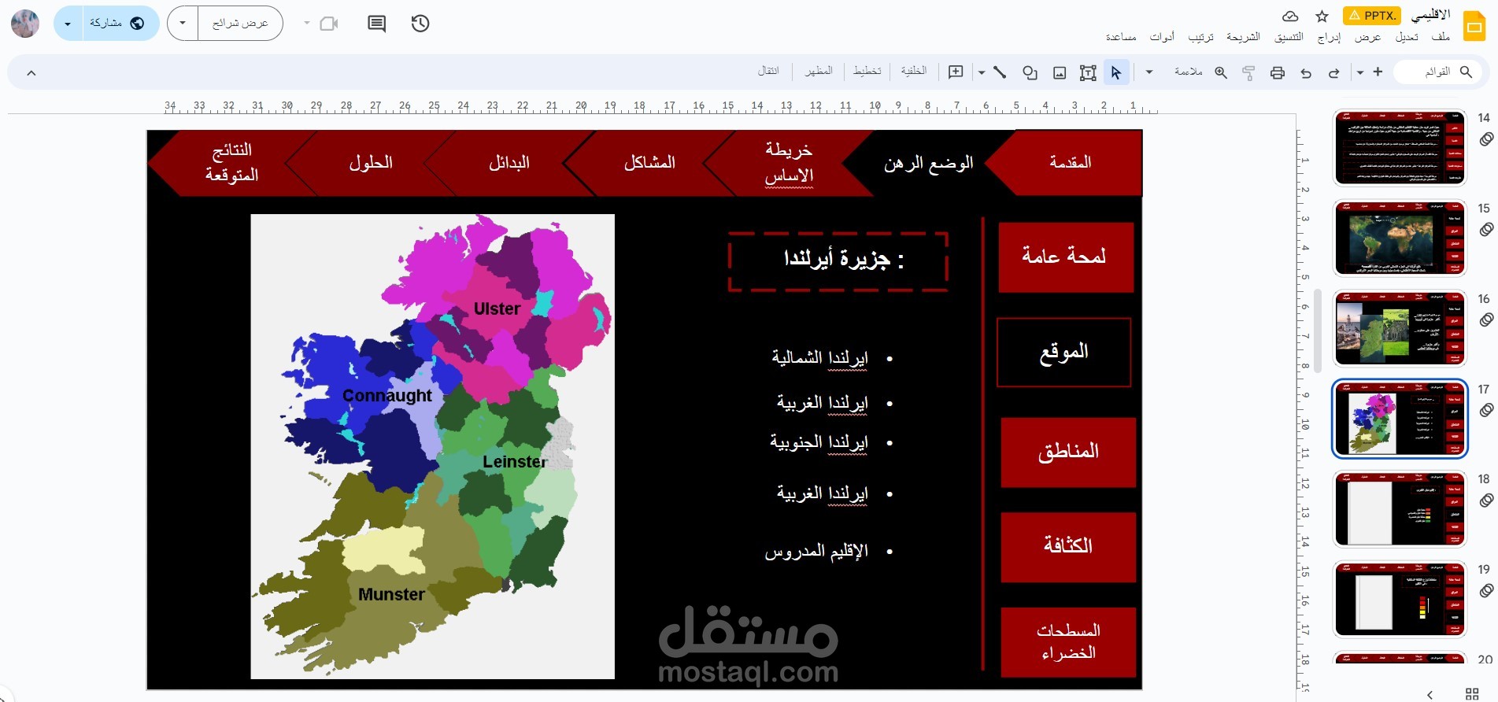Image resolution: width=1498 pixels, height=702 pixels.
Task: Switch to grid view icon
Action: pyautogui.click(x=1472, y=694)
